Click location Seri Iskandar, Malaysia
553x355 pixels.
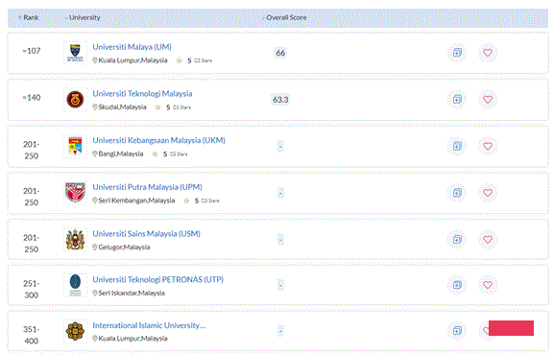tap(129, 293)
